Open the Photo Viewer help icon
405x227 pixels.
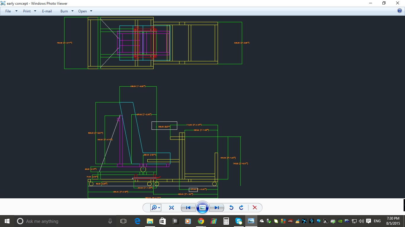[399, 11]
